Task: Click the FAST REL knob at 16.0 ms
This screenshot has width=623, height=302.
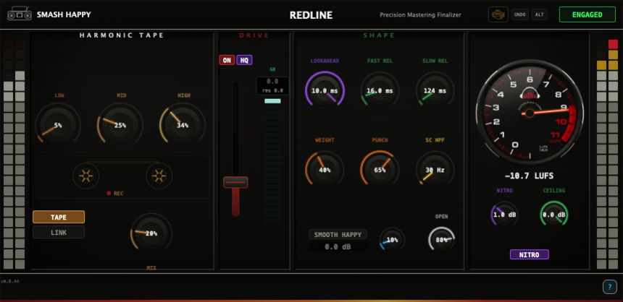Action: click(x=380, y=91)
